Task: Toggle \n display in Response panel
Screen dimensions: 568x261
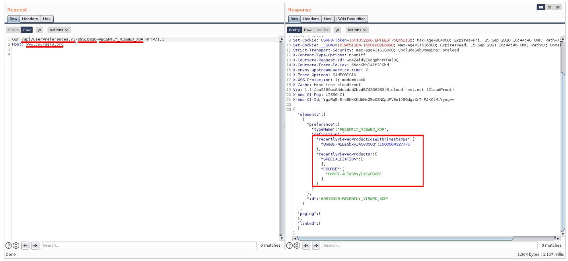Action: (337, 30)
